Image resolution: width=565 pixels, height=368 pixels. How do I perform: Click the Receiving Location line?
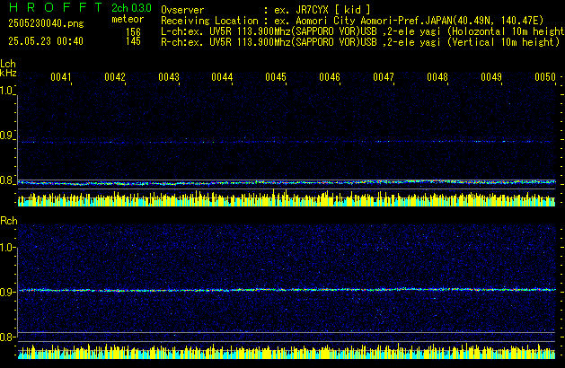tap(352, 21)
